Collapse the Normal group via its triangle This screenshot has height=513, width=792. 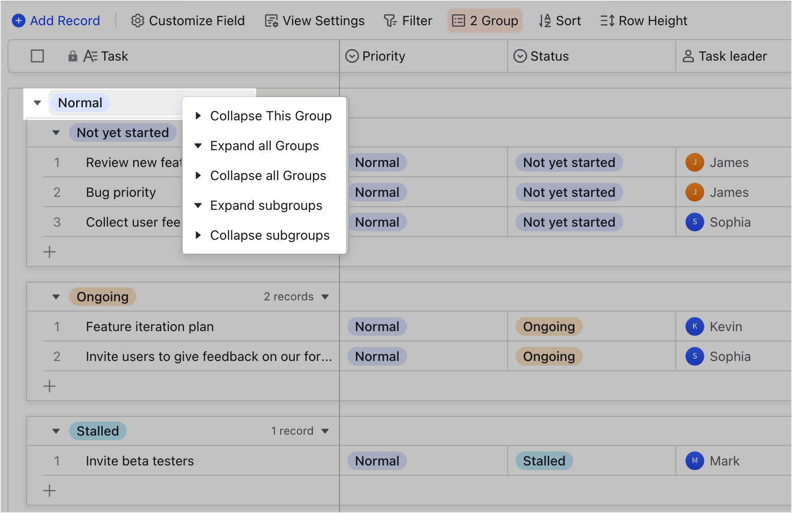click(x=37, y=103)
